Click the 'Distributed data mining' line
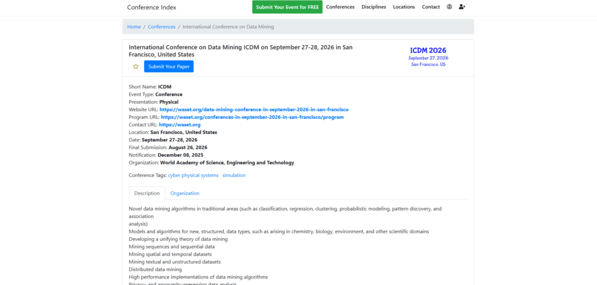 (x=155, y=269)
